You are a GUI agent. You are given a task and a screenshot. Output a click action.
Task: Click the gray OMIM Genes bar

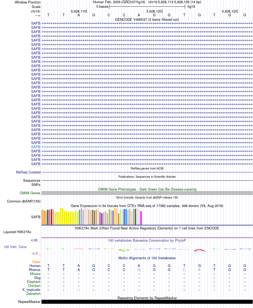coord(147,193)
